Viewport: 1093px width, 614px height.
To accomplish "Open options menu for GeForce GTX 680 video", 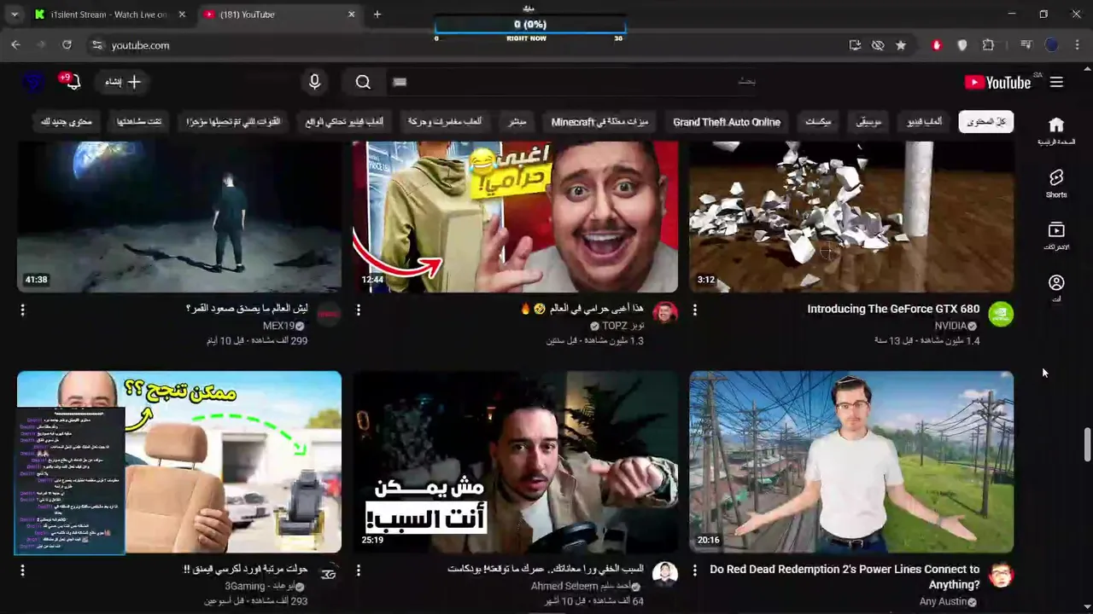I will click(694, 310).
